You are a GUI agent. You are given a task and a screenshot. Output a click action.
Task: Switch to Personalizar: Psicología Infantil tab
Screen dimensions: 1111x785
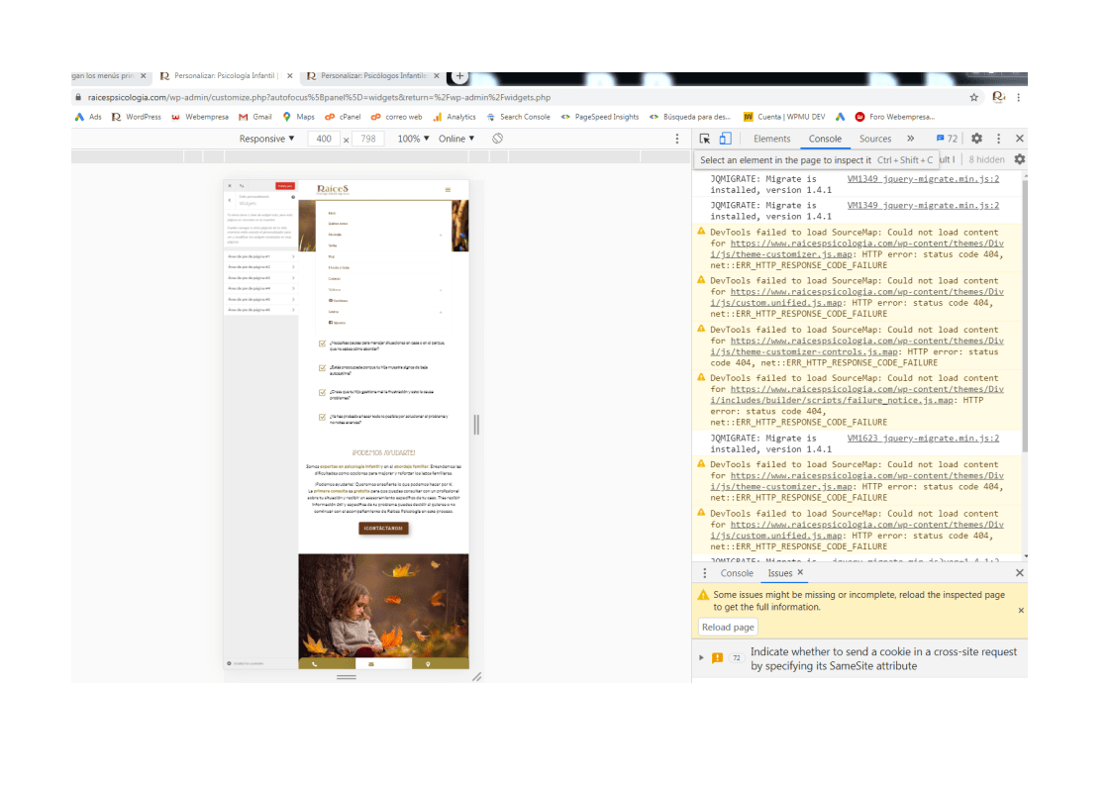(x=226, y=76)
